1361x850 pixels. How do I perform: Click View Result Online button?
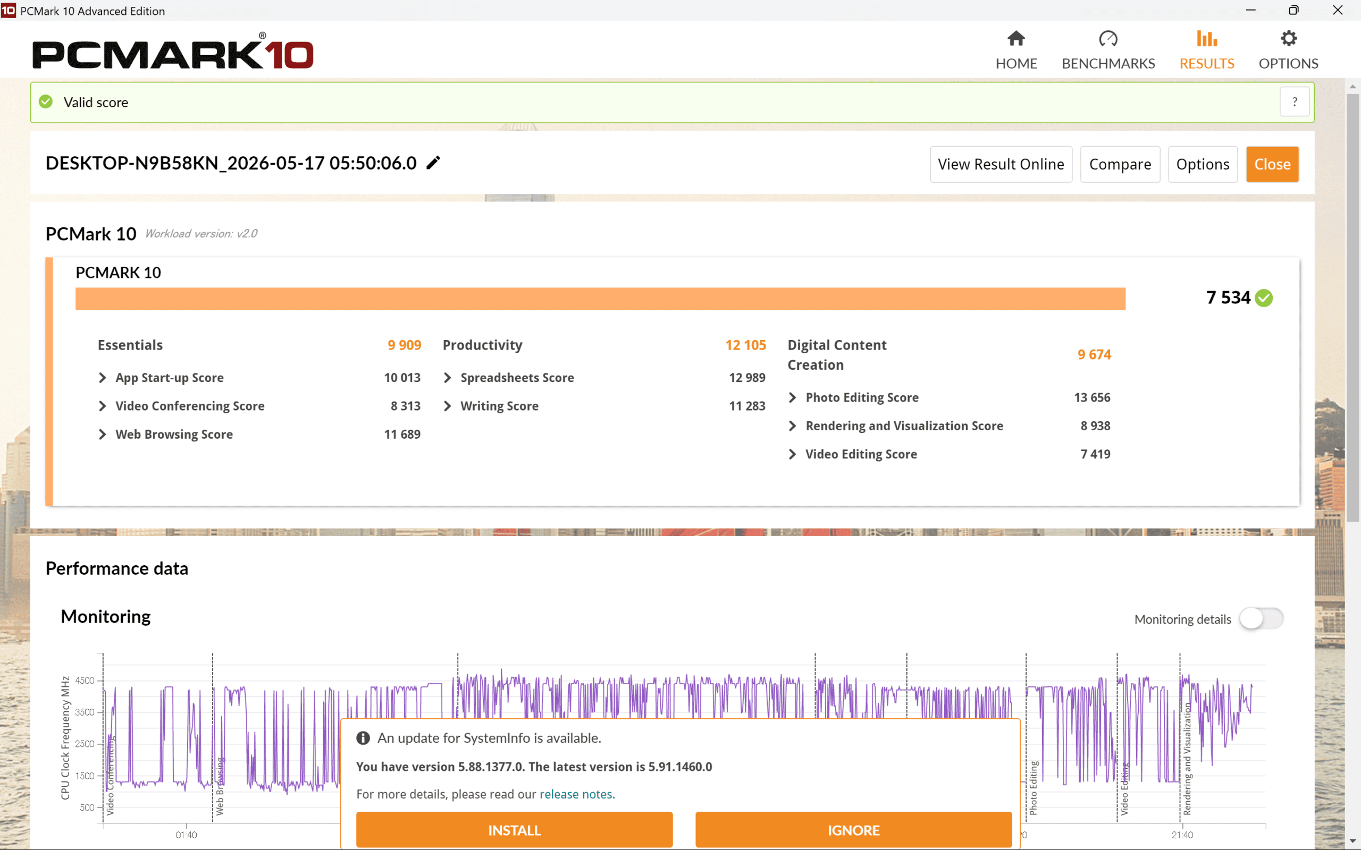pyautogui.click(x=1001, y=164)
